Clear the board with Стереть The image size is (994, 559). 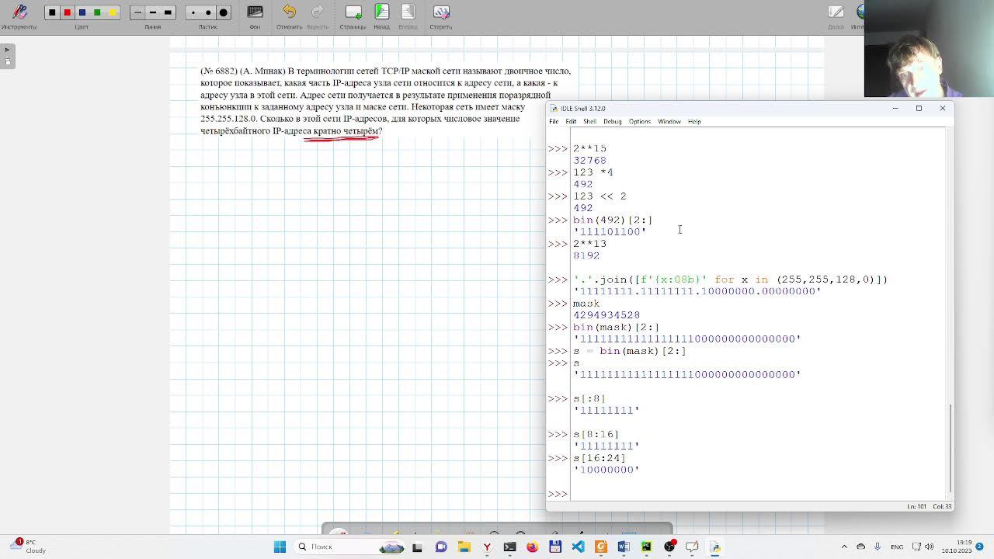[440, 13]
